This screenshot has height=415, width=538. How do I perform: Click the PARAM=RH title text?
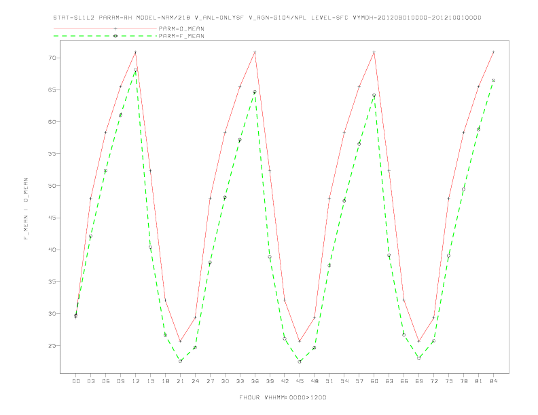[115, 18]
